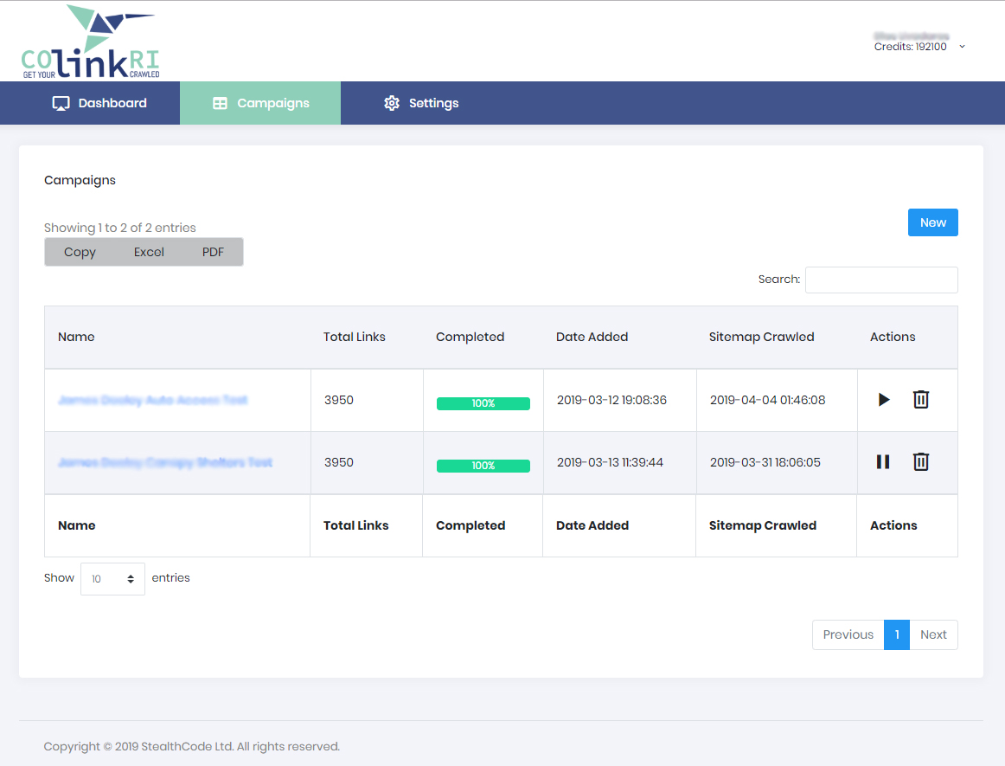The height and width of the screenshot is (766, 1005).
Task: Export table as PDF
Action: [x=213, y=252]
